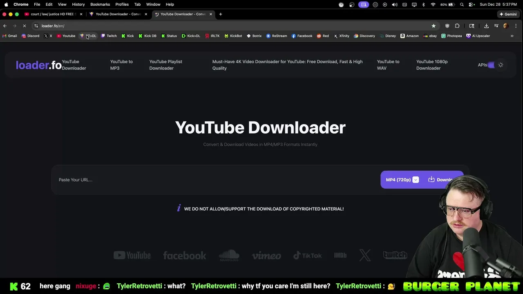Open the ReStream bookmark
The width and height of the screenshot is (523, 294).
277,36
